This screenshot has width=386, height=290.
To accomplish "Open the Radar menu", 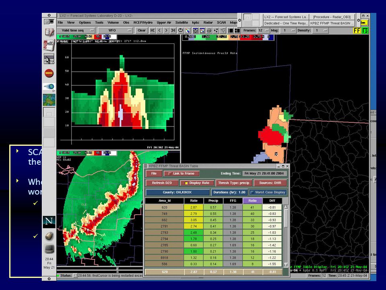I will pyautogui.click(x=208, y=23).
